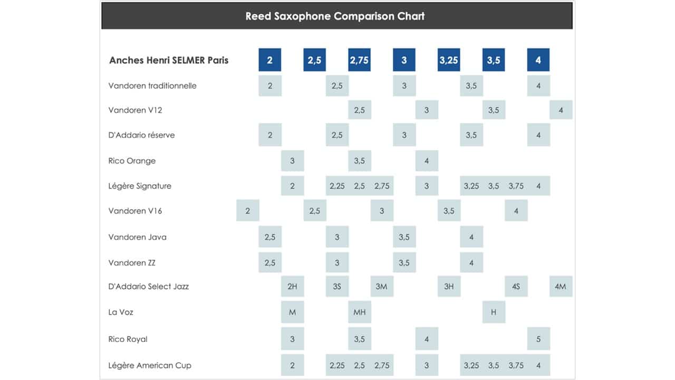Select the Vandoren ZZ row label
675x380 pixels.
click(132, 262)
